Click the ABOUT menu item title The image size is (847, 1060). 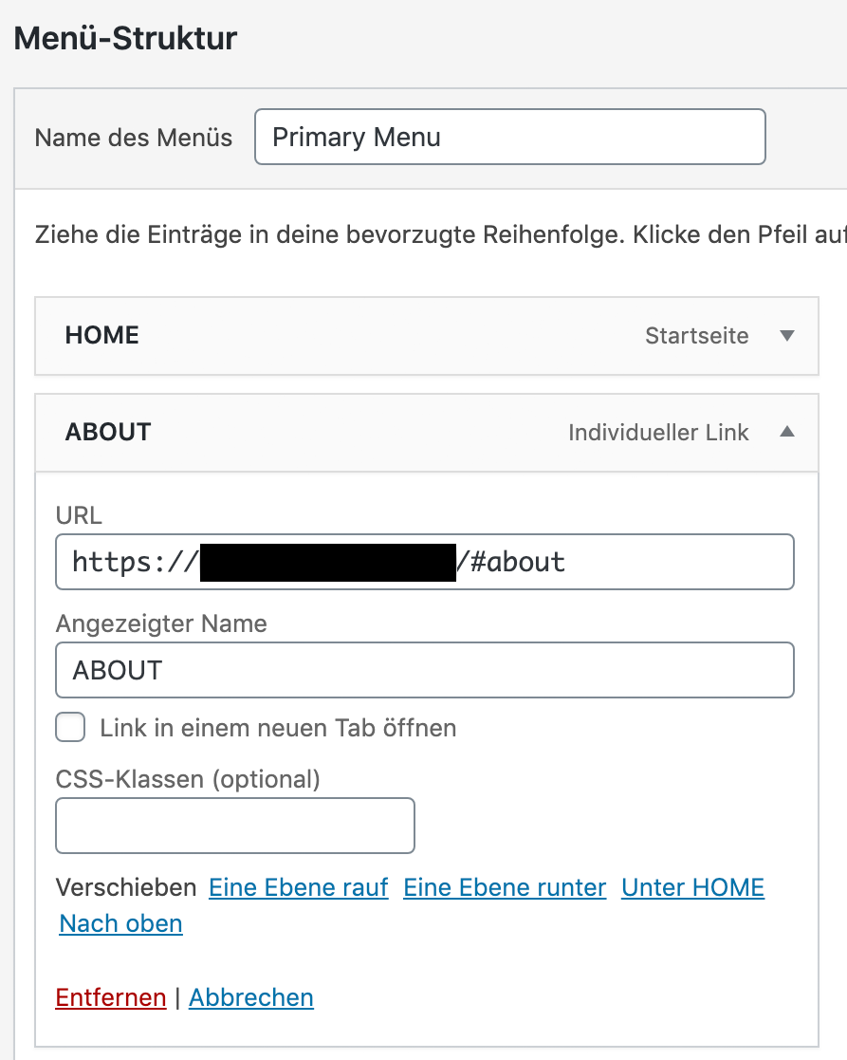click(x=108, y=433)
